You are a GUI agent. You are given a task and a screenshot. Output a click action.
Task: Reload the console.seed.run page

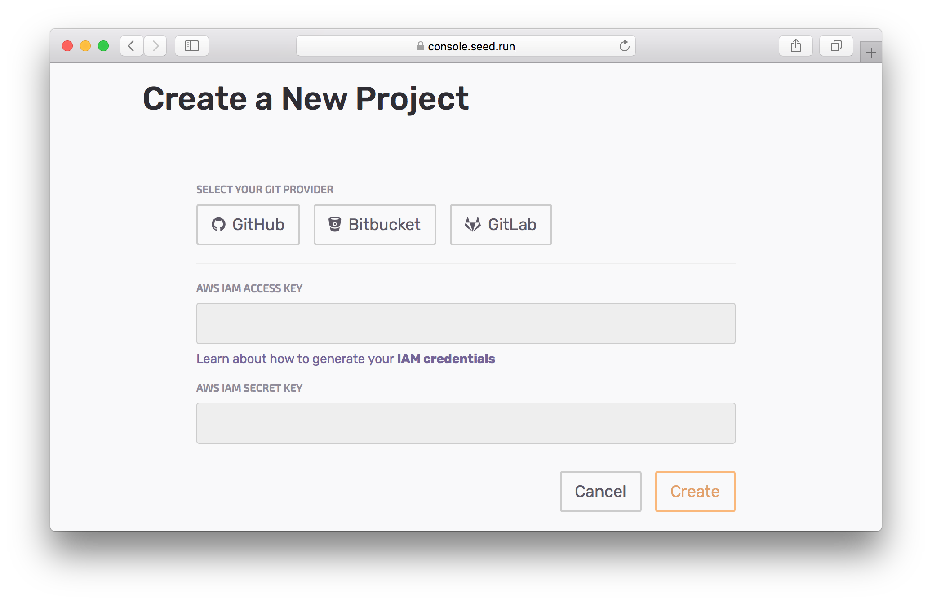(624, 45)
